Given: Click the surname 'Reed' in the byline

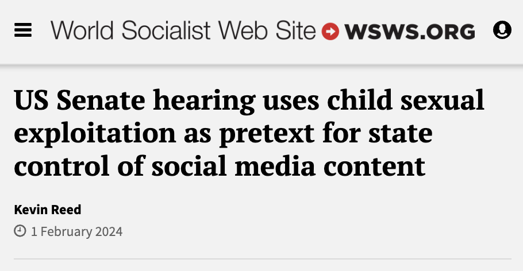Looking at the screenshot, I should coord(67,210).
